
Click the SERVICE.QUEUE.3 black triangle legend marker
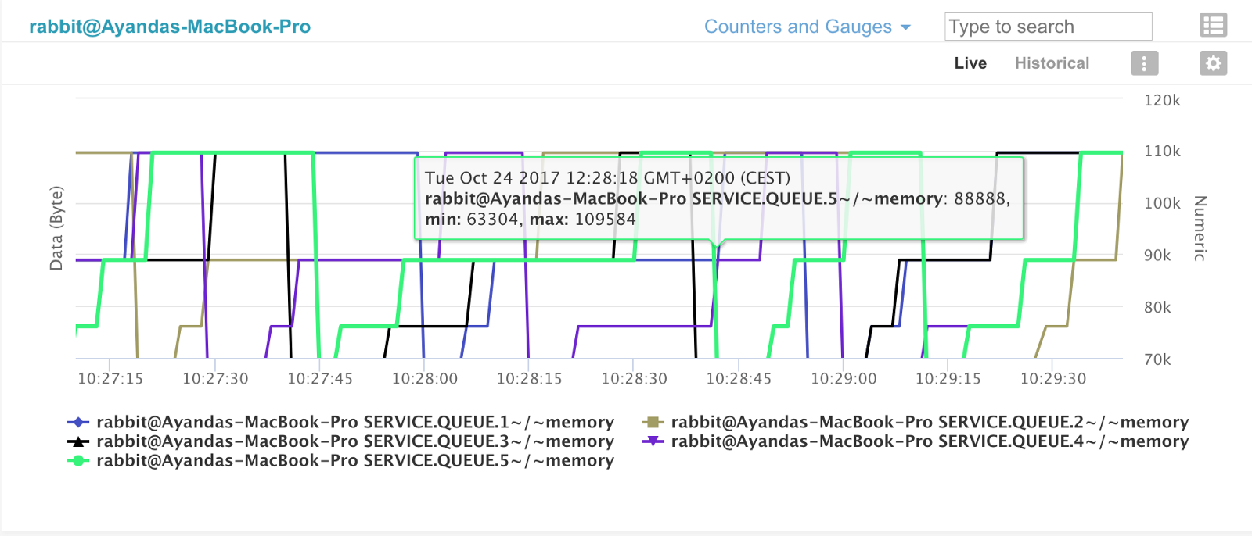tap(78, 441)
